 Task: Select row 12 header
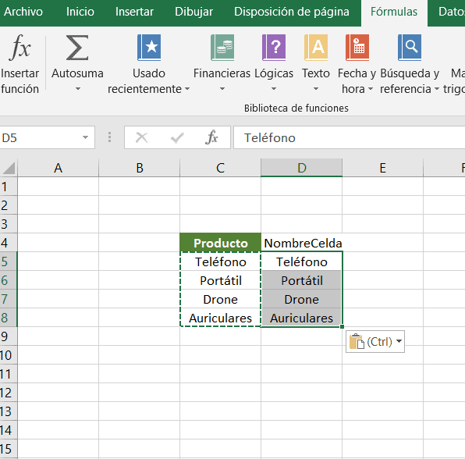[9, 393]
